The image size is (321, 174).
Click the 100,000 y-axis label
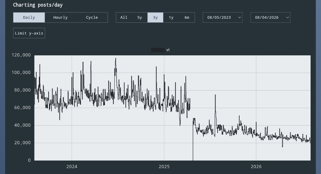[21, 73]
